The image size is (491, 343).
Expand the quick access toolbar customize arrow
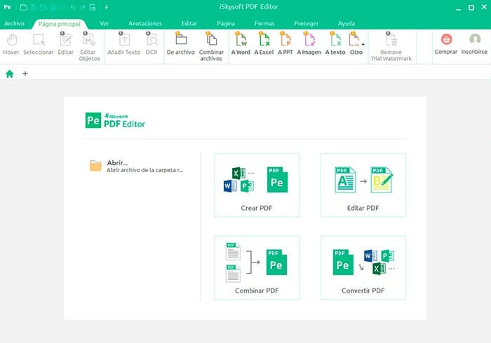[x=107, y=7]
